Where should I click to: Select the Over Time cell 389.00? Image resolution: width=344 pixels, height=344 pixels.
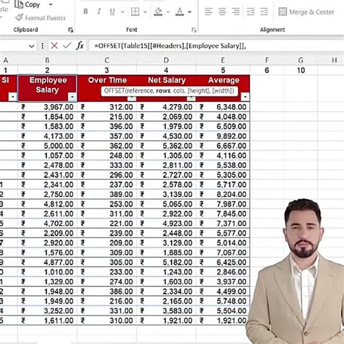tap(107, 194)
